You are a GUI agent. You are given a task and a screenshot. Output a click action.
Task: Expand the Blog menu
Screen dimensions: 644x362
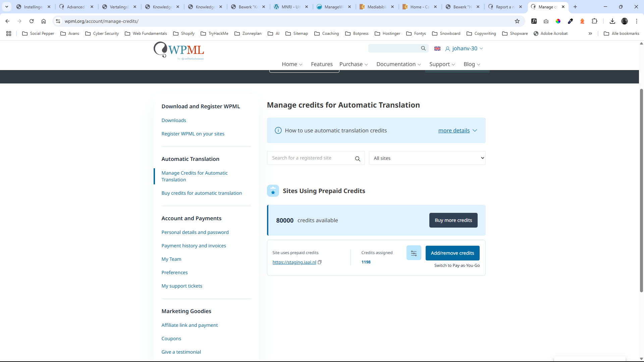[x=472, y=64]
